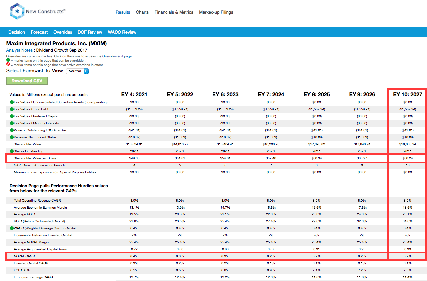Switch to the DCF Review tab
The width and height of the screenshot is (427, 281).
pos(90,32)
